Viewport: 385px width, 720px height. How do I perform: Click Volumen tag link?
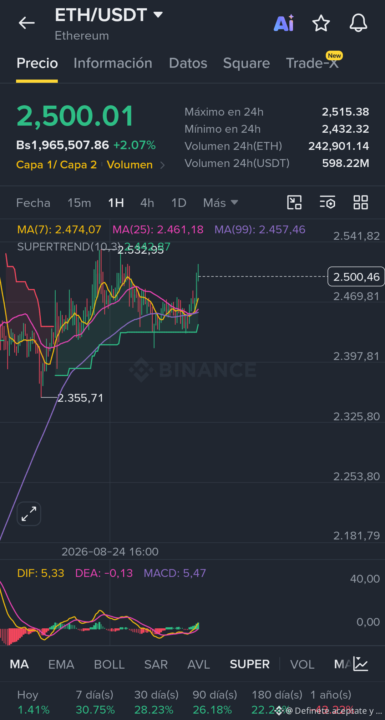tap(130, 165)
